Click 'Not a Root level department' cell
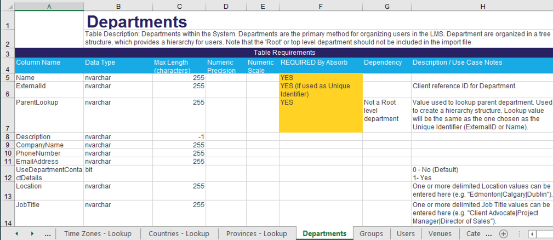553x240 pixels. [x=387, y=115]
